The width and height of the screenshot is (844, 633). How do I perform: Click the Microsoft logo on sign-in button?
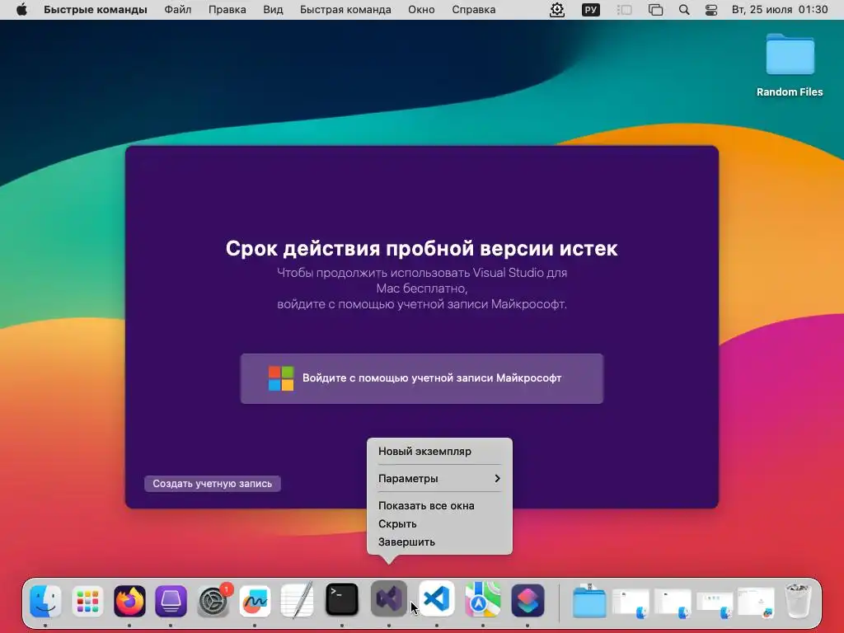pyautogui.click(x=281, y=378)
